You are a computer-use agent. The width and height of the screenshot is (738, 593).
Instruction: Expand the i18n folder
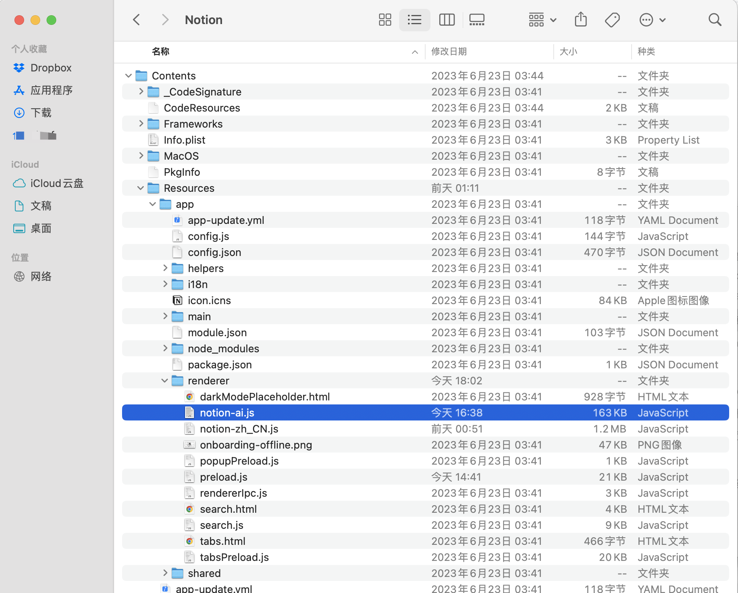pyautogui.click(x=165, y=284)
